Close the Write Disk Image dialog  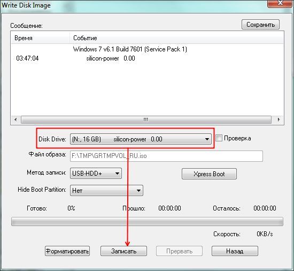click(280, 3)
